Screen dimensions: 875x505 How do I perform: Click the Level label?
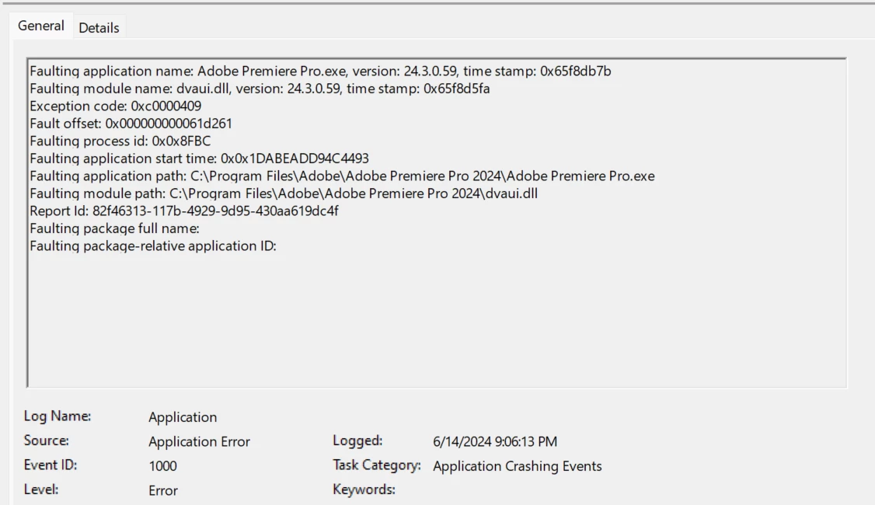(x=40, y=489)
